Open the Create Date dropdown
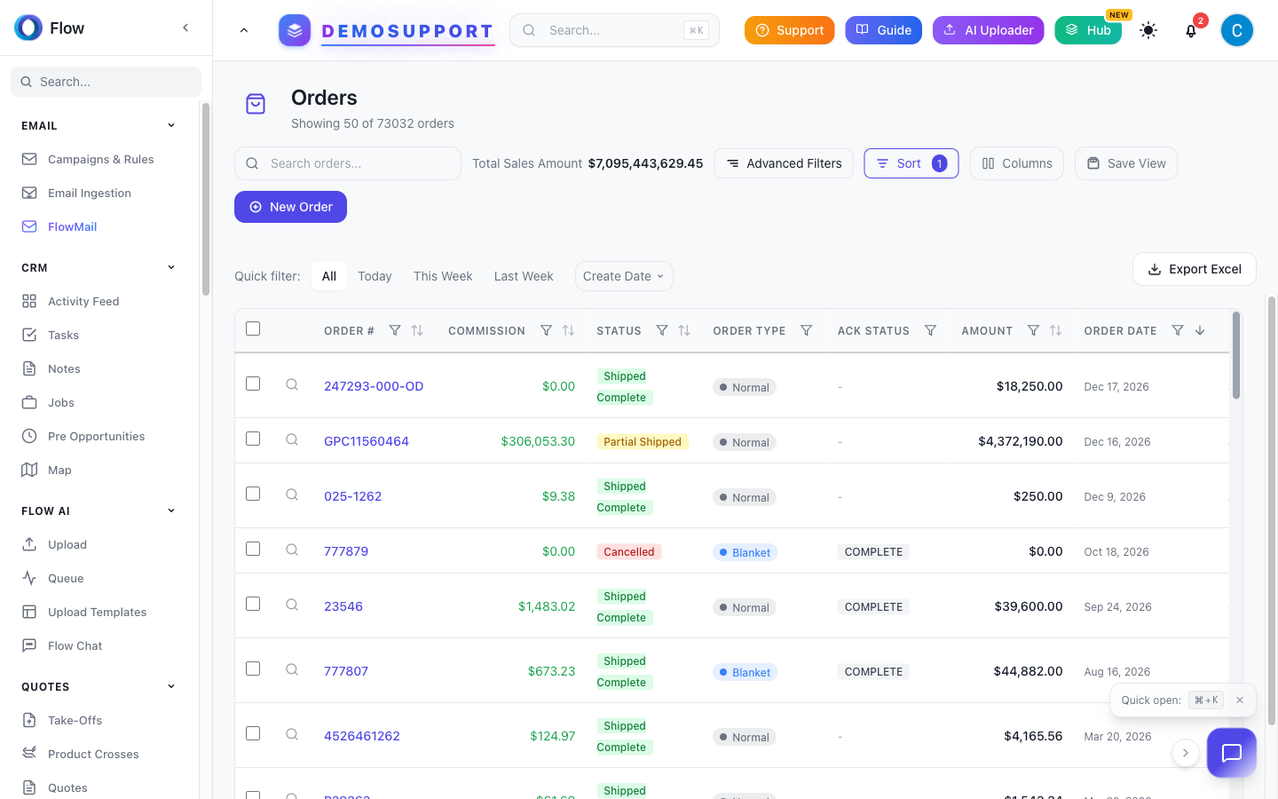This screenshot has height=799, width=1278. (624, 276)
